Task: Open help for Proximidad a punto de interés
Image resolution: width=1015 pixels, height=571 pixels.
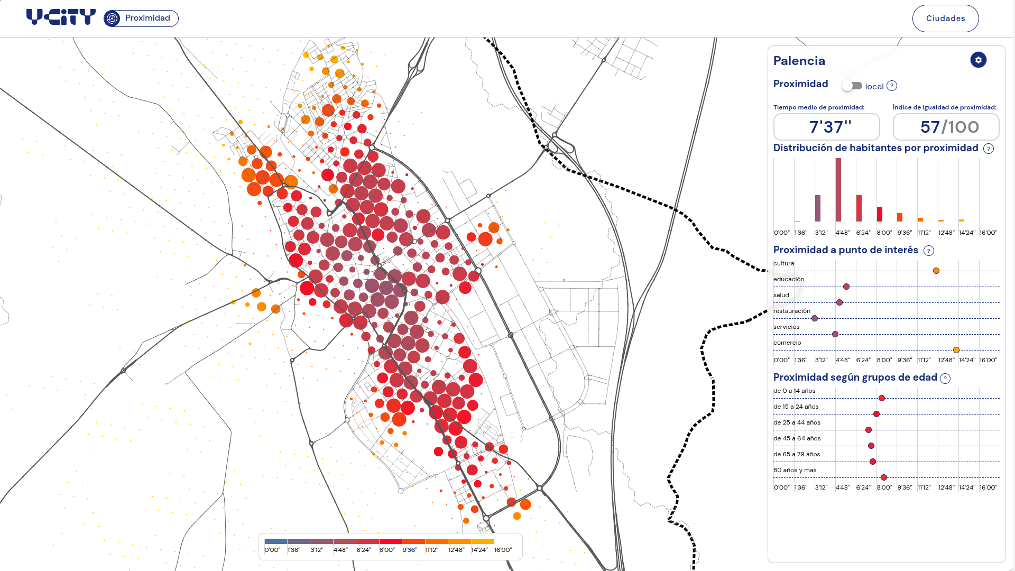Action: (928, 251)
